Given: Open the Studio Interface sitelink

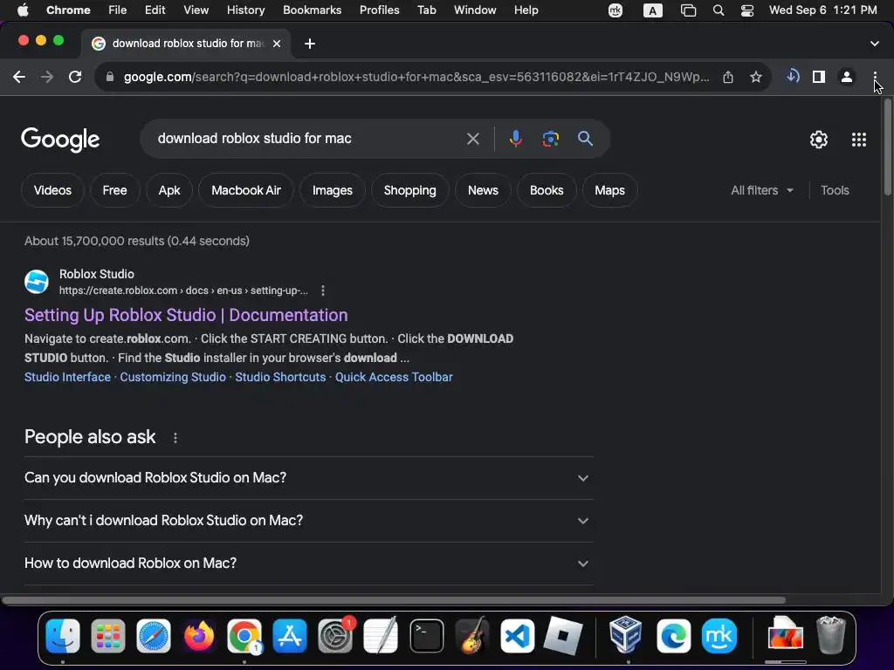Looking at the screenshot, I should pyautogui.click(x=67, y=377).
